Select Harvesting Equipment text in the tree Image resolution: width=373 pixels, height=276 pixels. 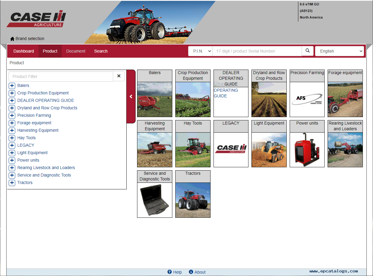pyautogui.click(x=38, y=130)
